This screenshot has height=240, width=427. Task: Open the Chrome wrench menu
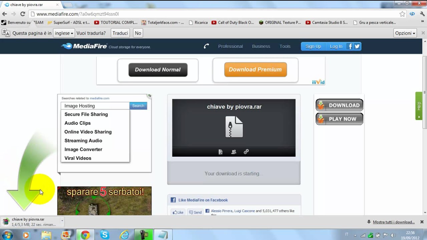point(422,14)
